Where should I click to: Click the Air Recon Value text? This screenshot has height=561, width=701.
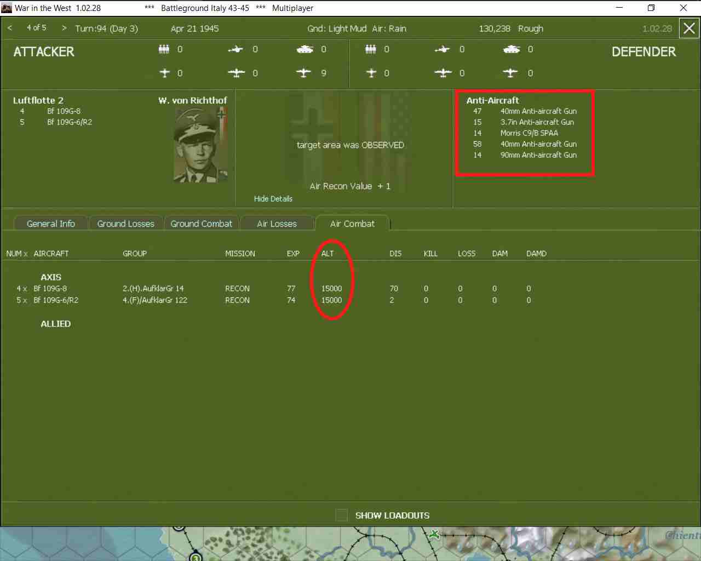[x=350, y=186]
